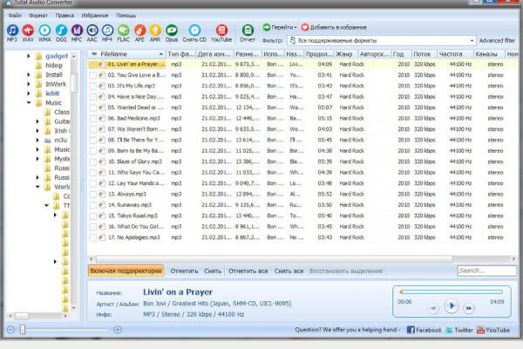
Task: Choose the WAV conversion icon
Action: click(28, 33)
